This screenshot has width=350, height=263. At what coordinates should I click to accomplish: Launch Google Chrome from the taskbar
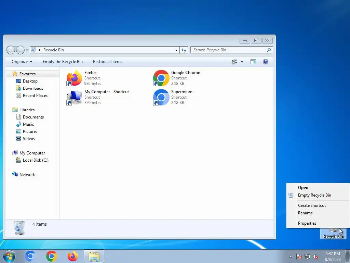52,256
